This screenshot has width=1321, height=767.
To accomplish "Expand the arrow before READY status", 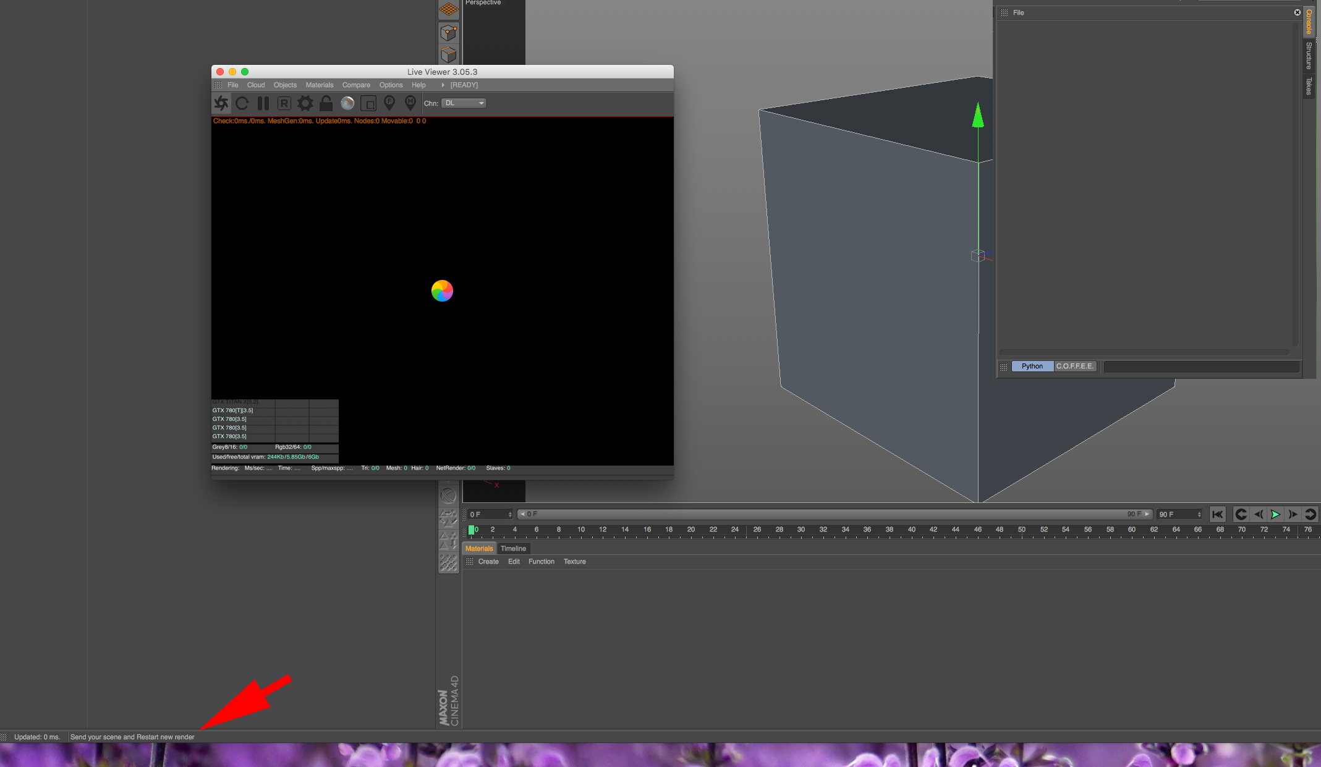I will click(x=443, y=85).
